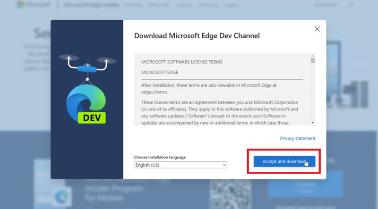Click the paragraph starting 'These license terms'
This screenshot has width=378, height=209.
(x=220, y=112)
